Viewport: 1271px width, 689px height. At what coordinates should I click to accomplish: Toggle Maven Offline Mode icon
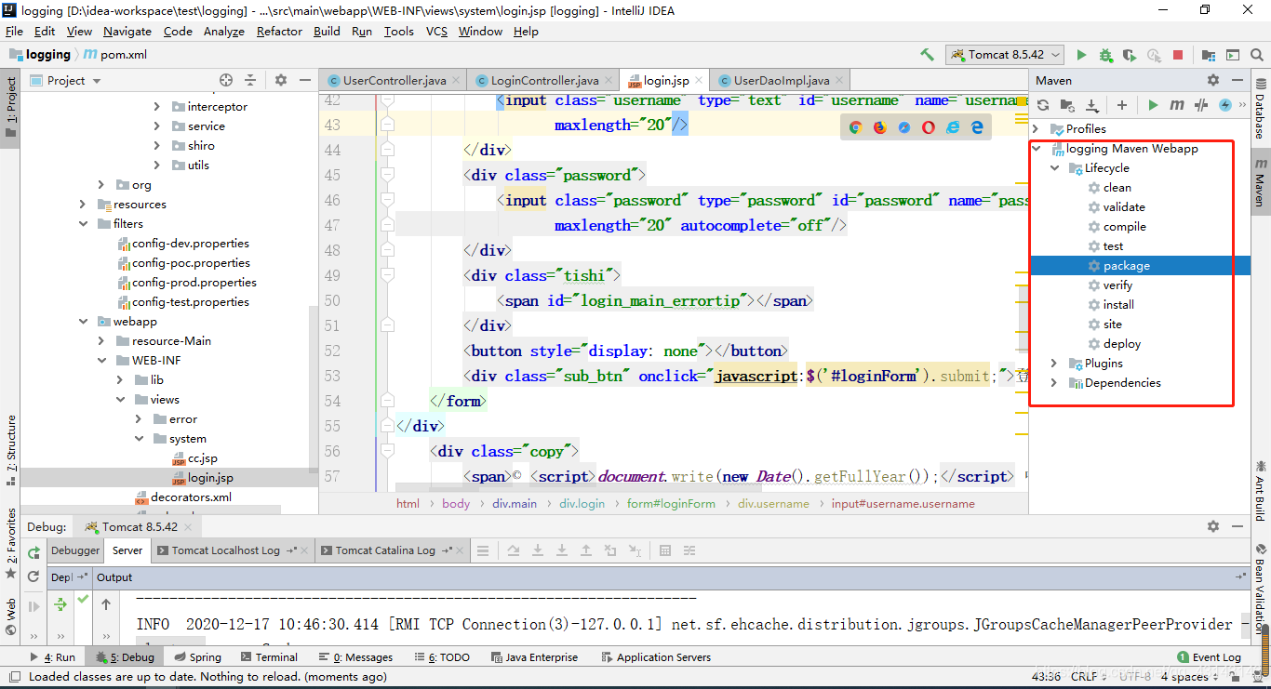[1201, 105]
